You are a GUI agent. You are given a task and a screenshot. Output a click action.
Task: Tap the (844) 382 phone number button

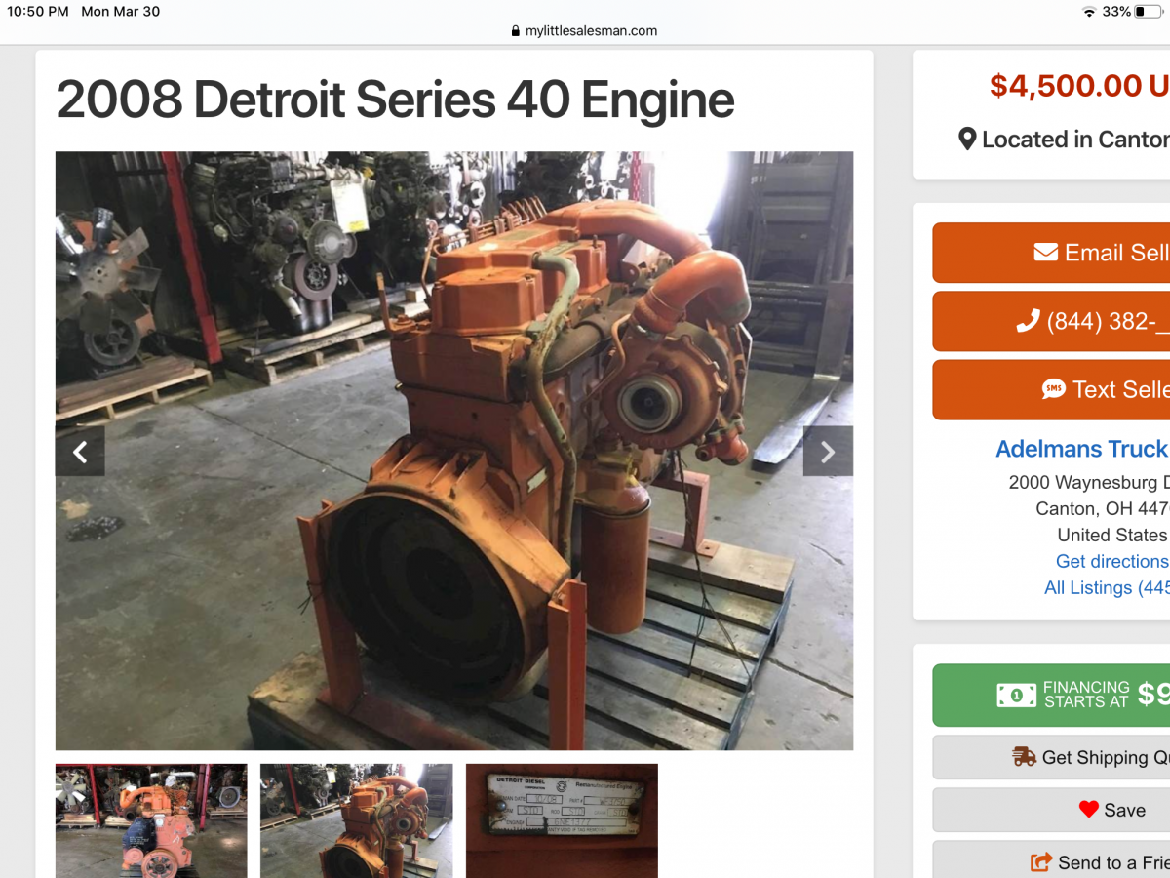[x=1051, y=321]
